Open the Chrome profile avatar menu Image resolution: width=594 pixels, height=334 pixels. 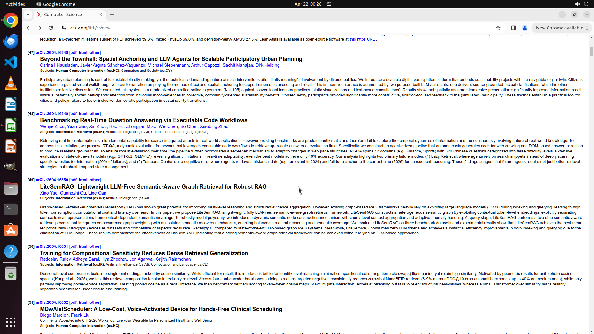pos(524,28)
